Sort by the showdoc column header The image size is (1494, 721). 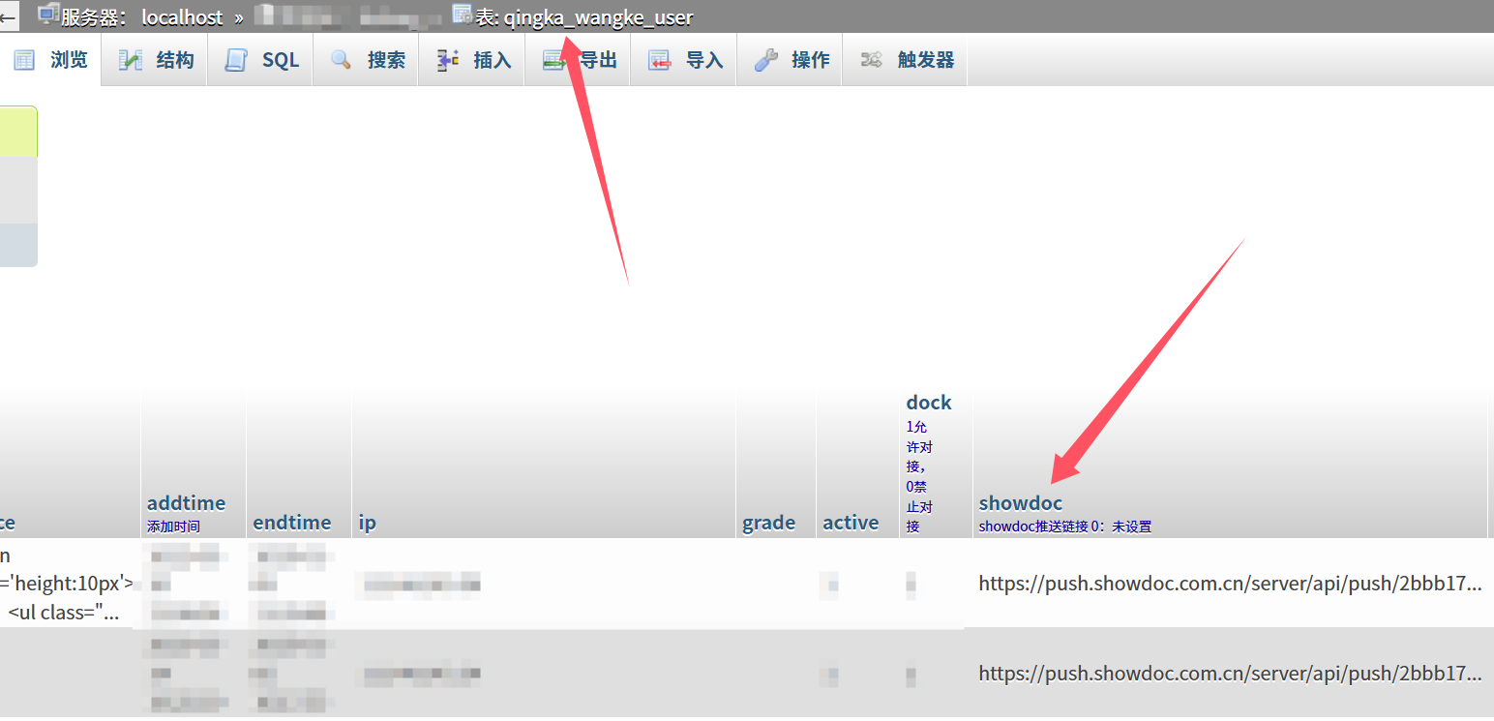tap(1020, 503)
